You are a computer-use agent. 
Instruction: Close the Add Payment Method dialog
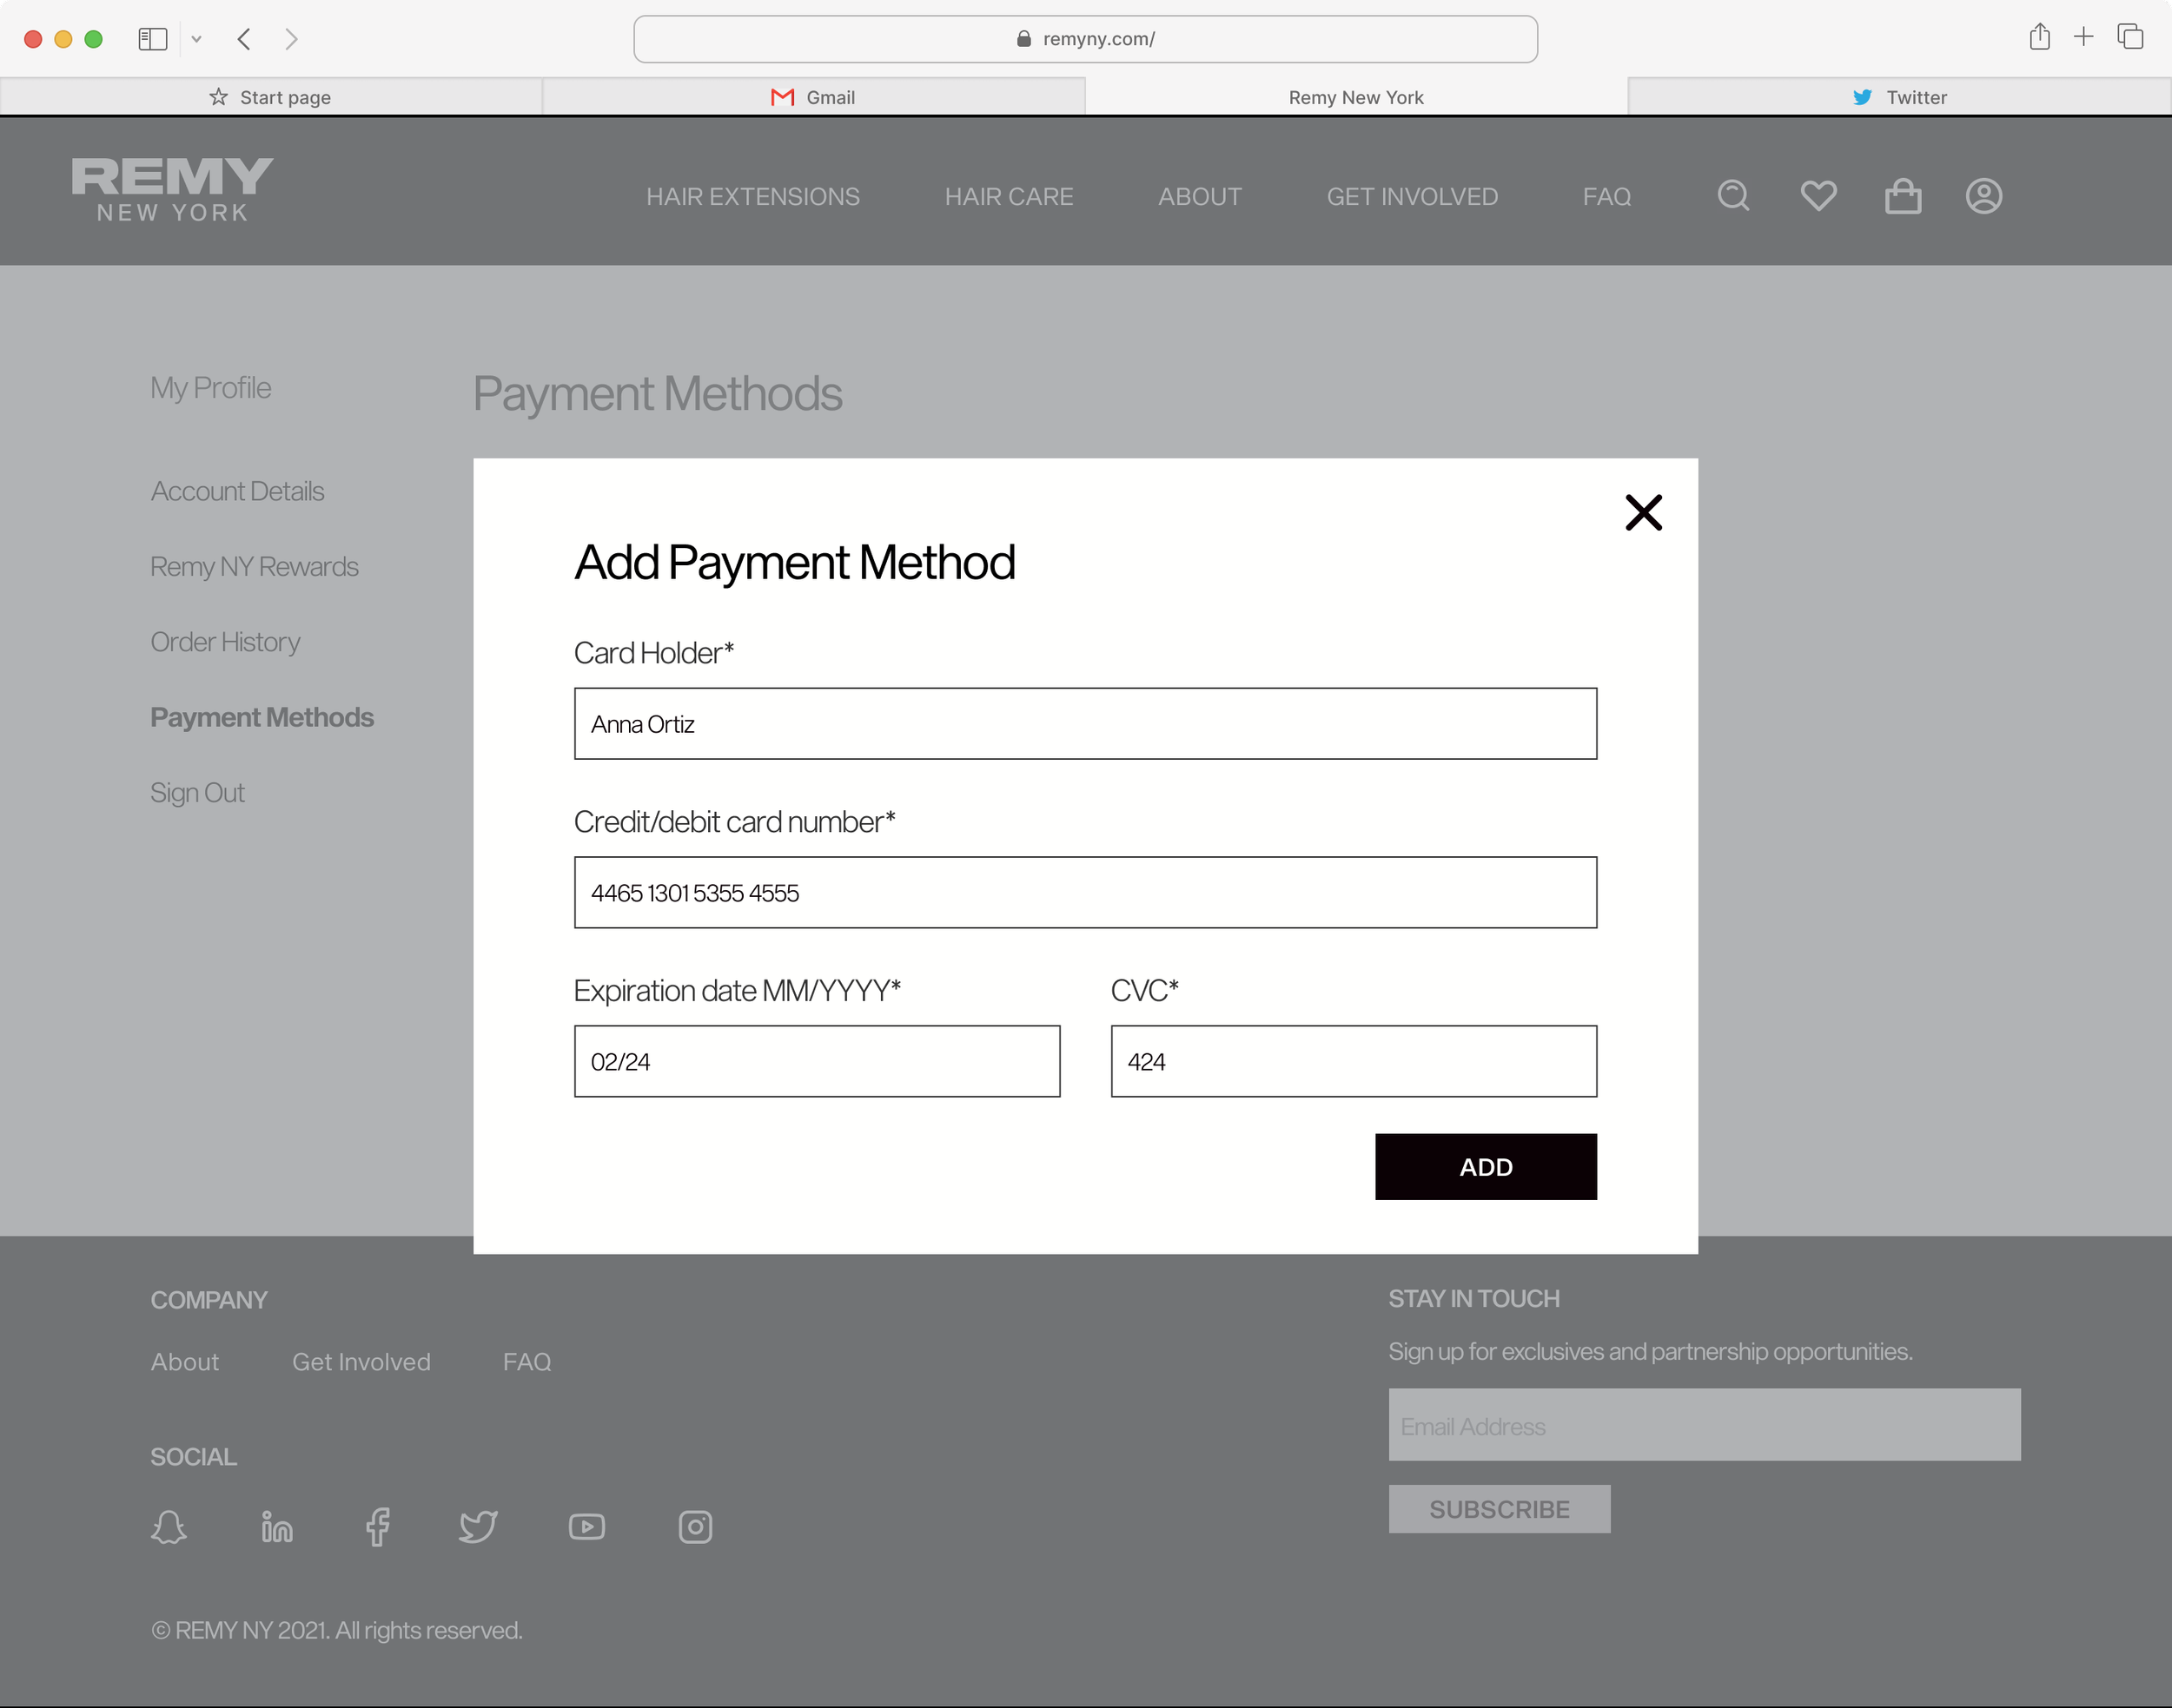tap(1643, 512)
